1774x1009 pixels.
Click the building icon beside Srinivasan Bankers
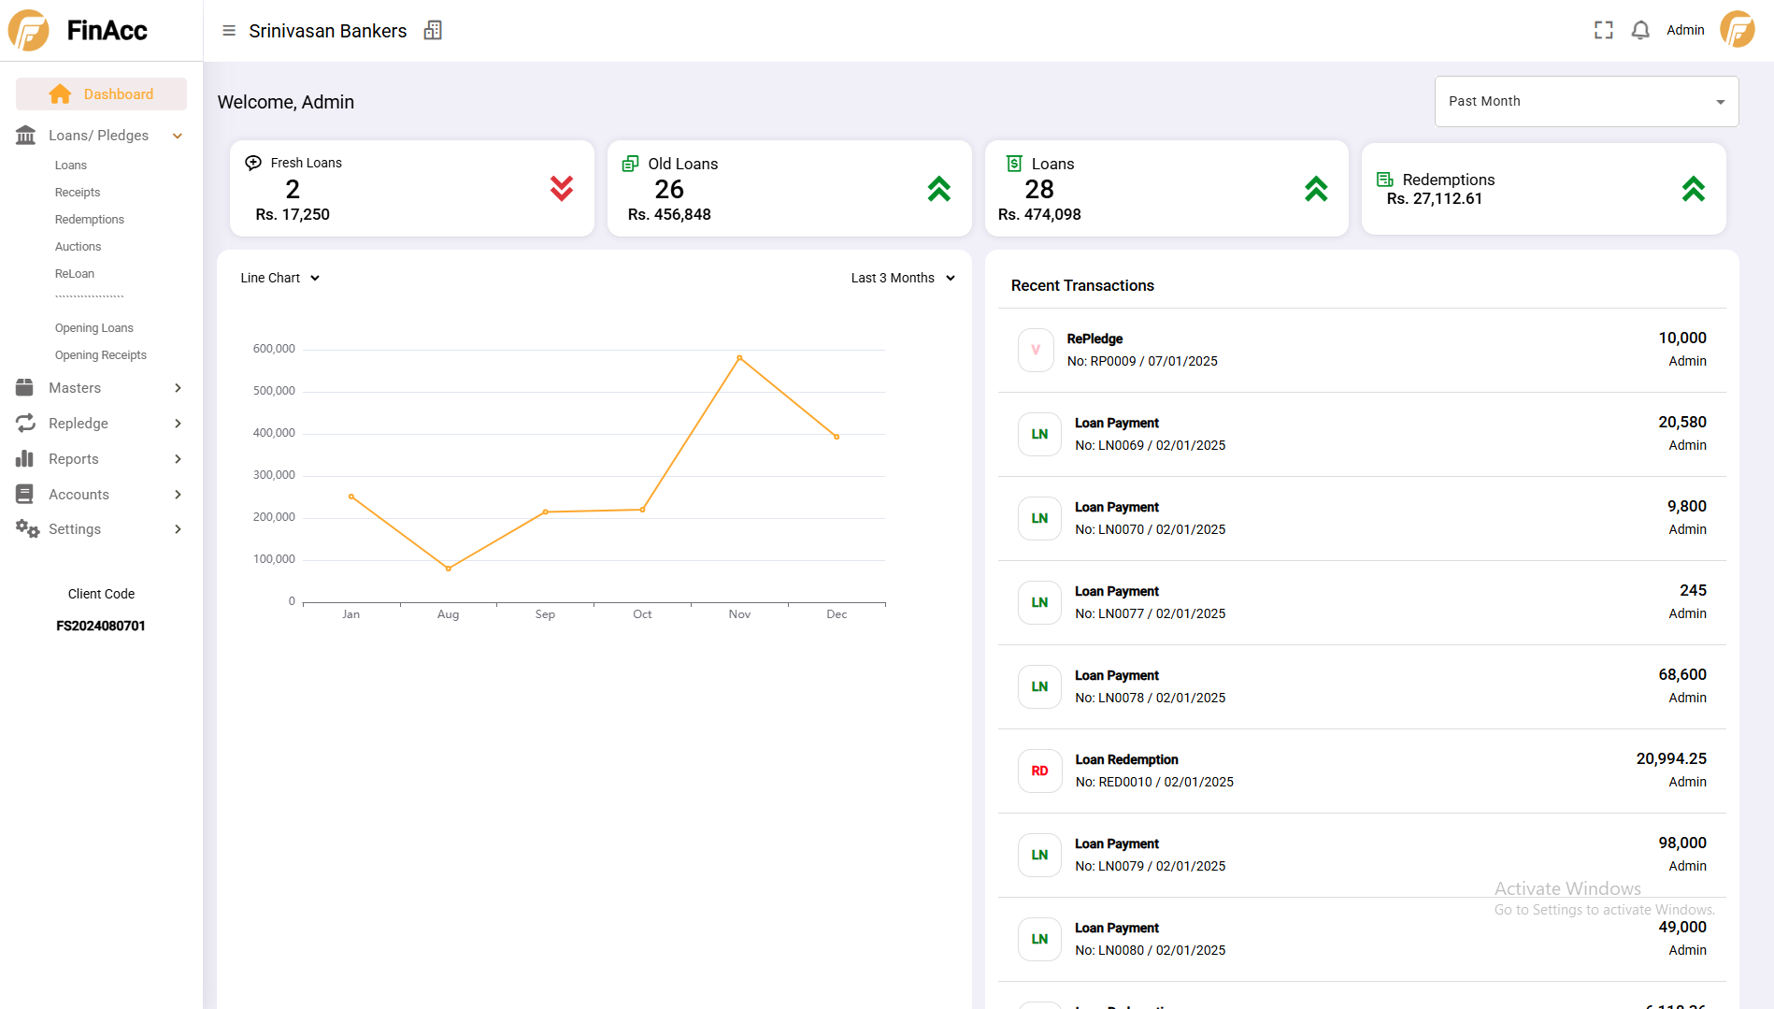pyautogui.click(x=433, y=31)
